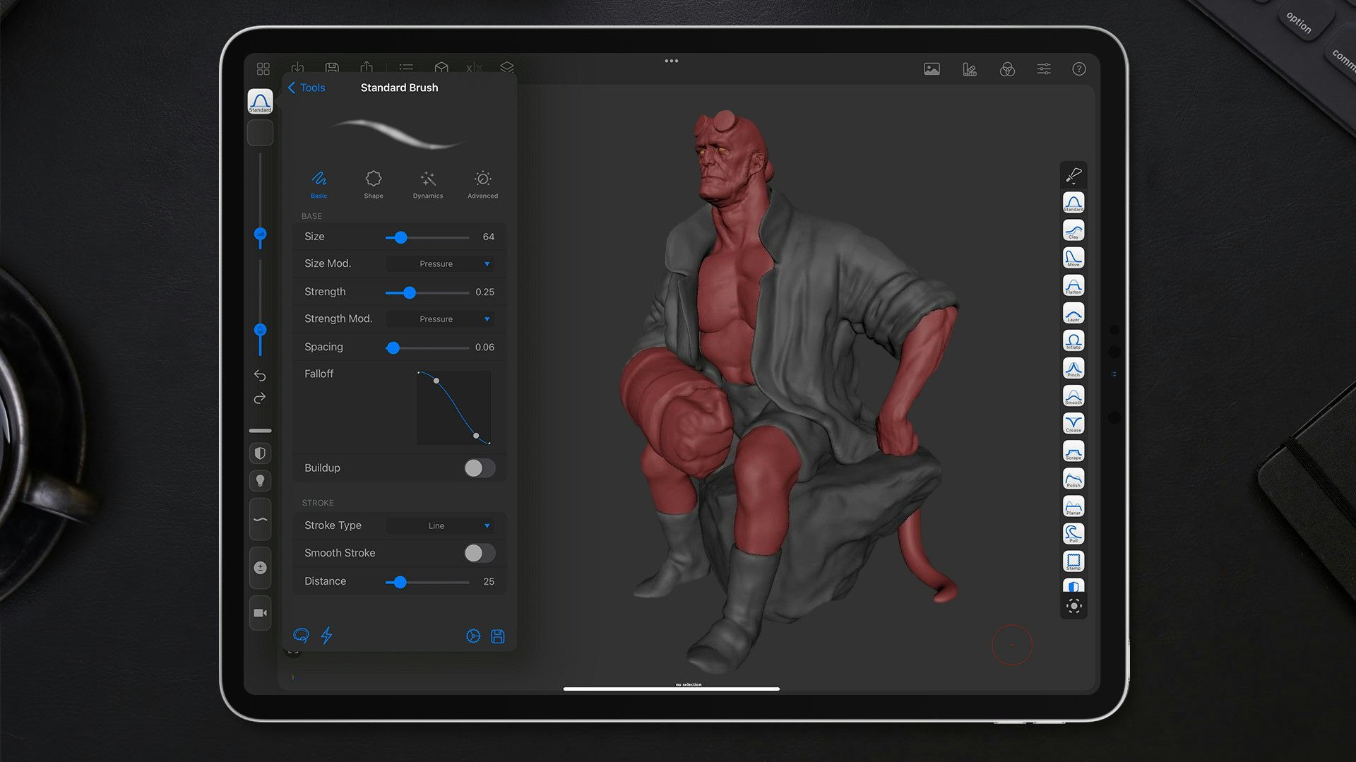
Task: Tap the video camera icon in left sidebar
Action: click(x=260, y=613)
